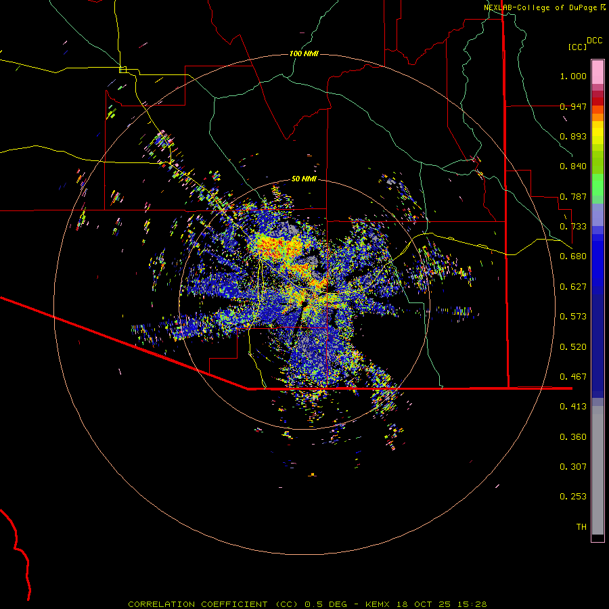Click the 0.253 scale value

(573, 497)
